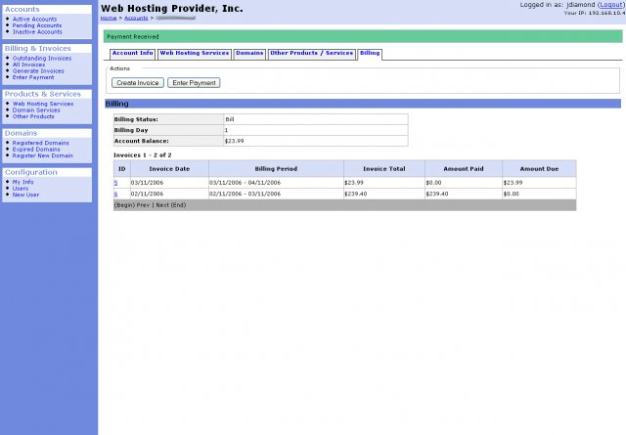Click the Enter Payment button
Image resolution: width=626 pixels, height=435 pixels.
(194, 83)
